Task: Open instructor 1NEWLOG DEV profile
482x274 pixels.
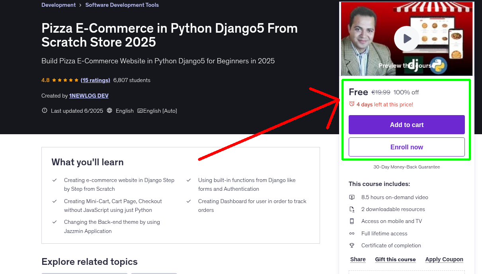Action: click(89, 96)
